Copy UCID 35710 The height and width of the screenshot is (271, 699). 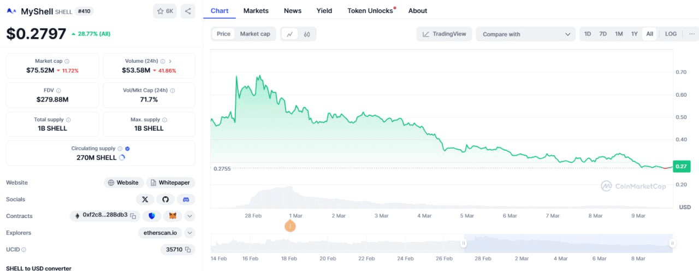pos(188,250)
